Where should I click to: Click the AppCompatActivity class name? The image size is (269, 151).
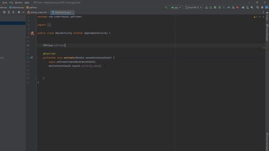[96, 33]
